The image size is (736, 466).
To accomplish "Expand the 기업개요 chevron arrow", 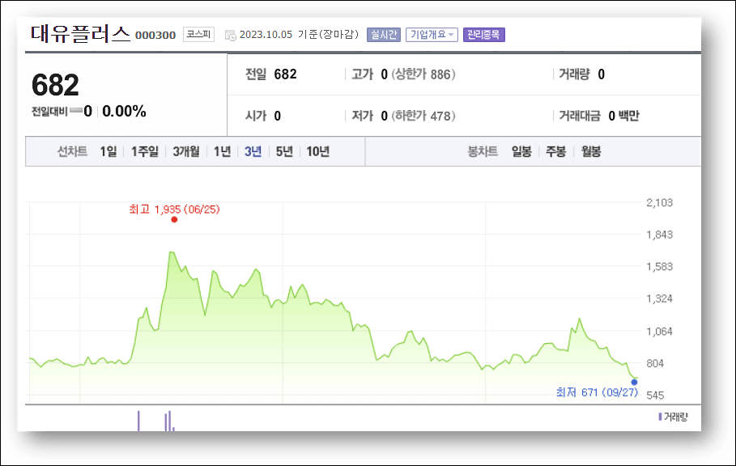I will point(450,34).
